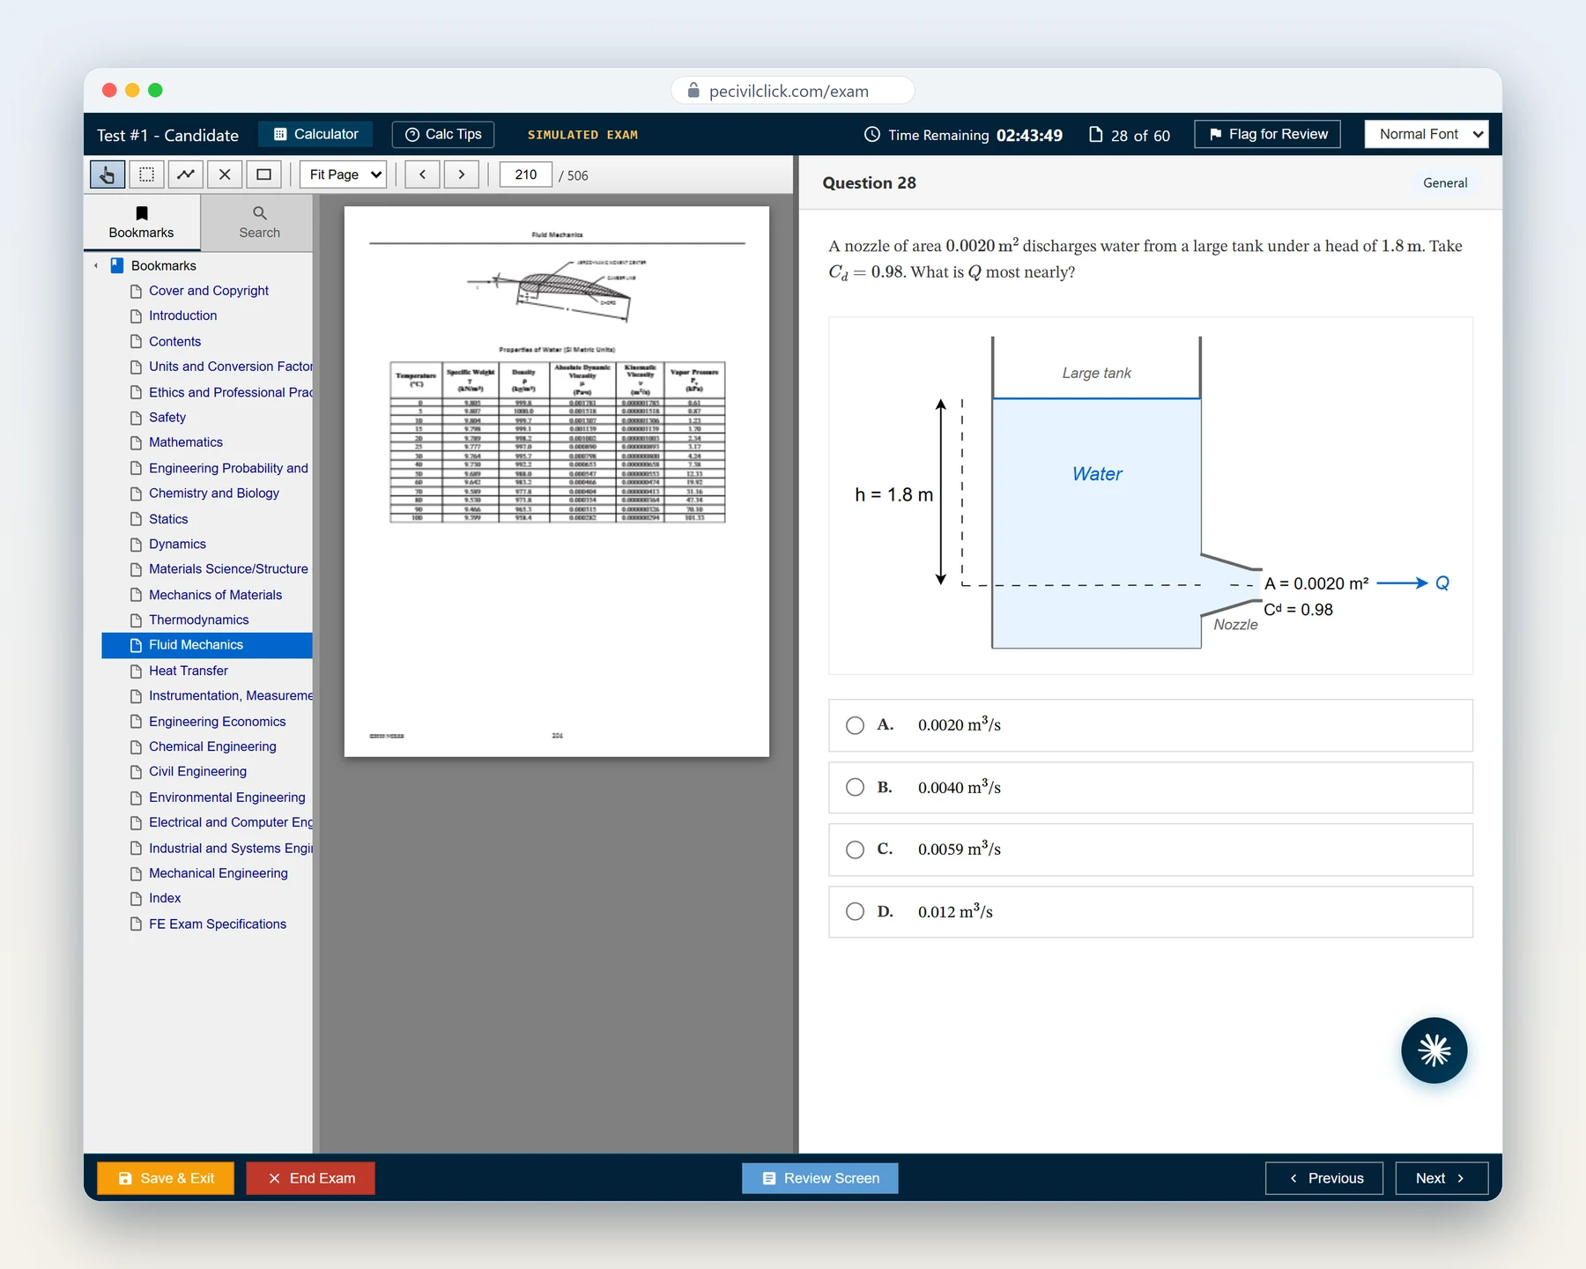Select the hand pan tool

(107, 174)
